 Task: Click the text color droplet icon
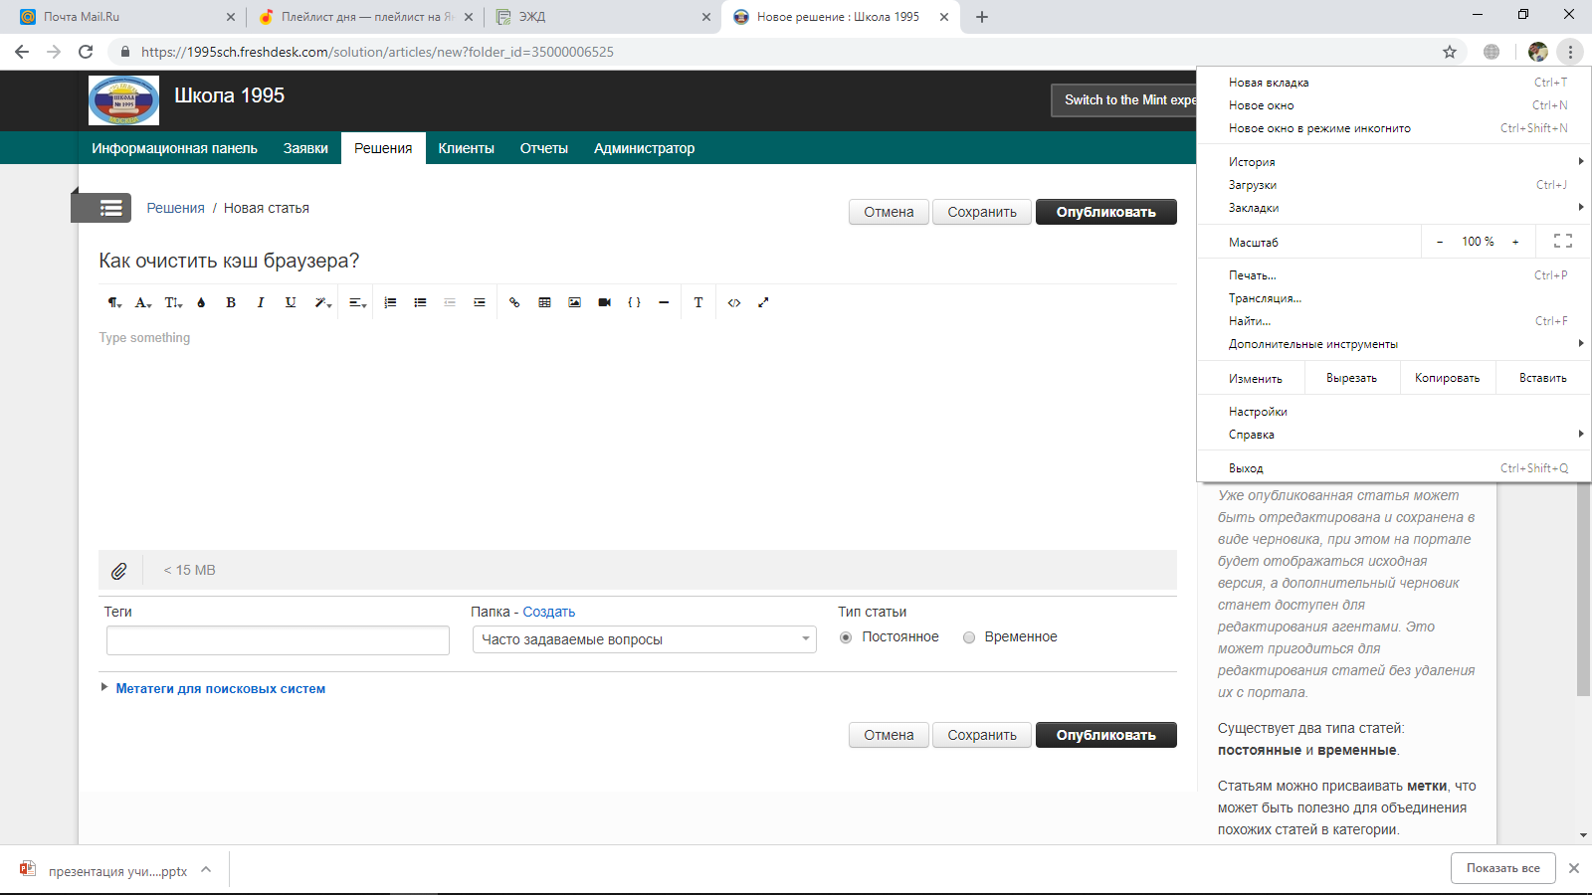pyautogui.click(x=201, y=302)
